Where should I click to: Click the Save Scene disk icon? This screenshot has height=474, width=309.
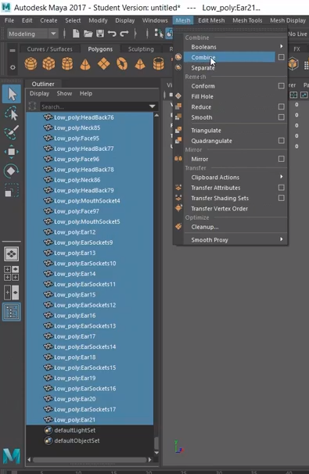point(100,34)
